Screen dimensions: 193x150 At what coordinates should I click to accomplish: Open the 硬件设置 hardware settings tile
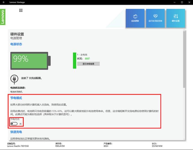pyautogui.click(x=176, y=18)
